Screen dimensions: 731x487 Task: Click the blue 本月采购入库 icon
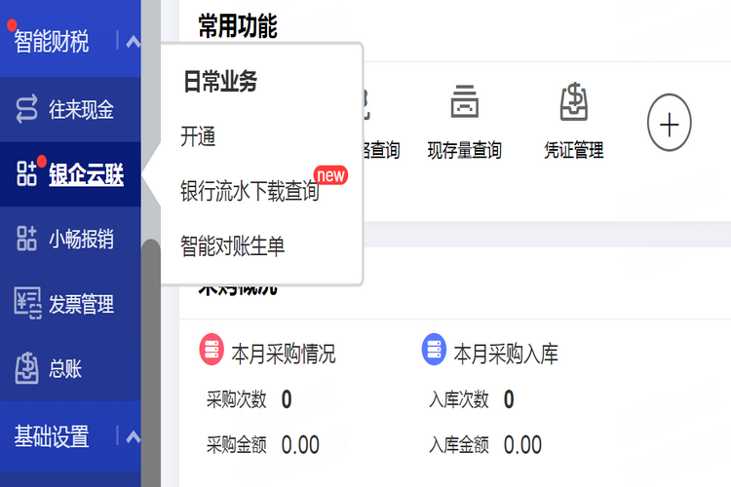point(435,350)
